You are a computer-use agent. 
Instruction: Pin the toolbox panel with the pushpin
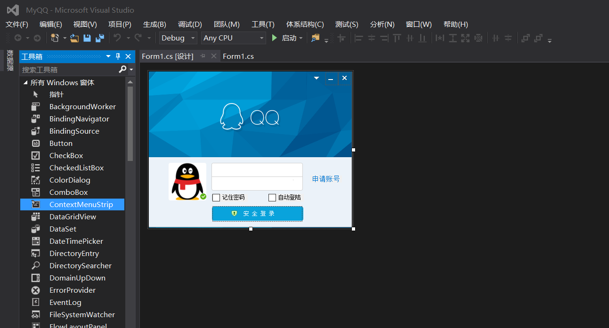pos(118,56)
